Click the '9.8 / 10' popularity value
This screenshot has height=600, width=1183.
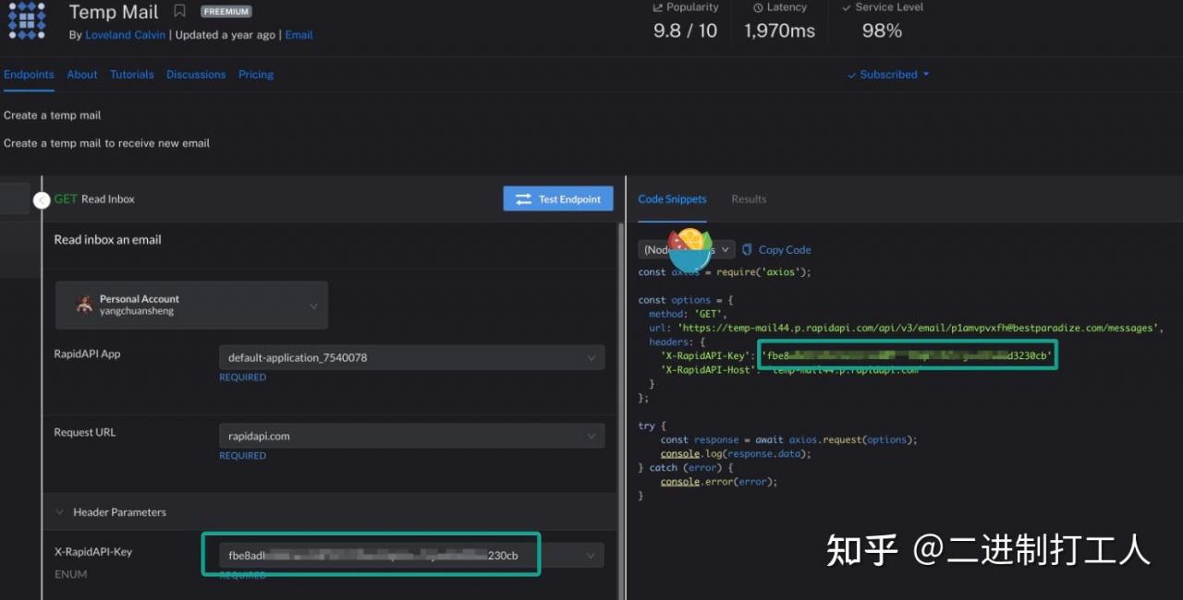tap(685, 30)
